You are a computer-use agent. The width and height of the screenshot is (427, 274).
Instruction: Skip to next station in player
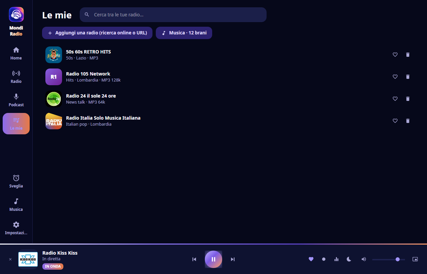[233, 259]
